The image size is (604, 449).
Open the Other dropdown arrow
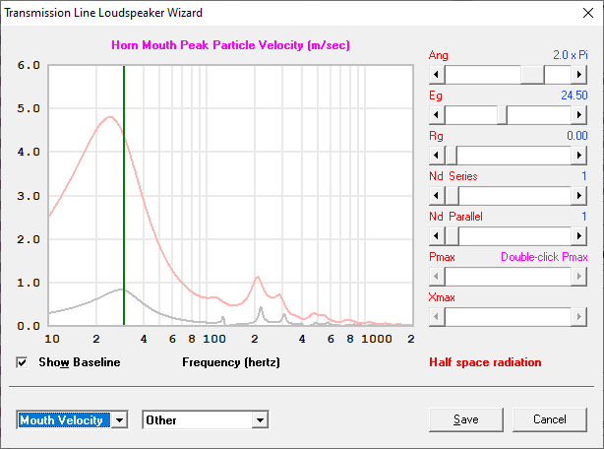260,420
